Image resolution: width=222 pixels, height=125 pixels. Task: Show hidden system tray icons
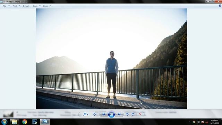190,122
